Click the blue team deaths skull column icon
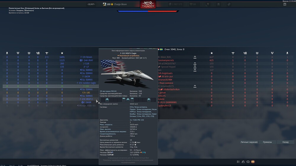296x166 pixels. tap(7, 53)
